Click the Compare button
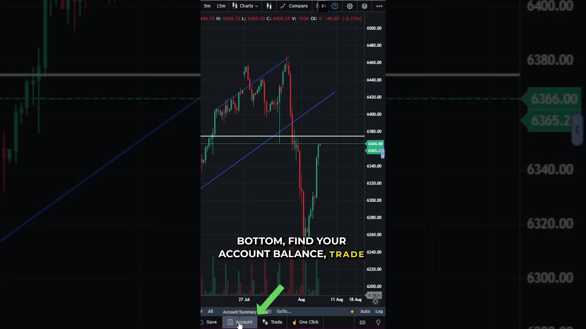The width and height of the screenshot is (586, 329). (x=294, y=6)
